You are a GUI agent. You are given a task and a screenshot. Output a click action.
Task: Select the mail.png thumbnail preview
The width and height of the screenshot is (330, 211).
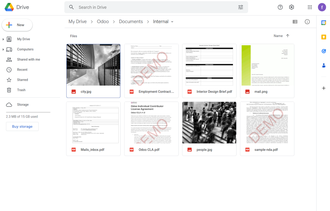tap(267, 65)
